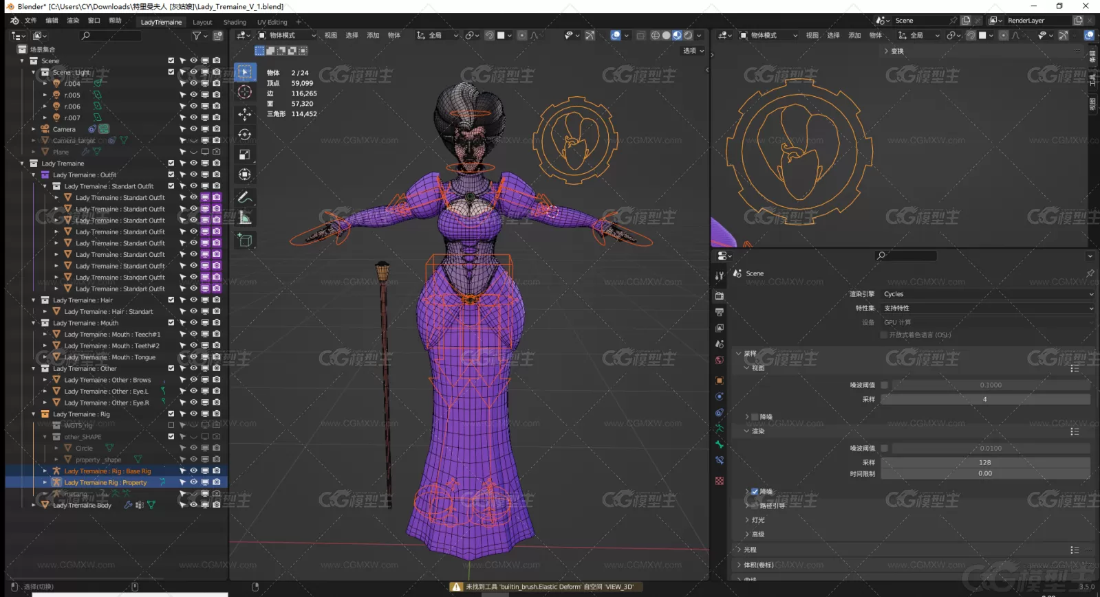Hide Camera object with its eye icon
Image resolution: width=1100 pixels, height=597 pixels.
tap(194, 128)
